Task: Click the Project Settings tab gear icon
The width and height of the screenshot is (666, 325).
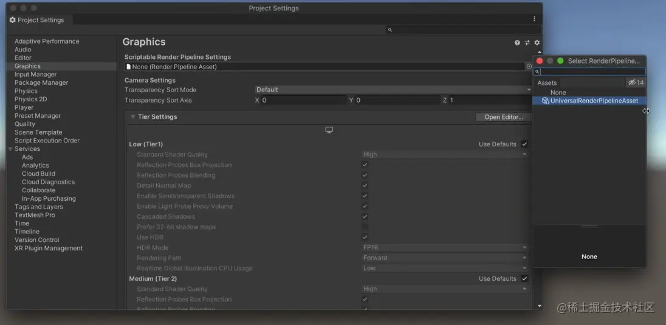Action: (13, 20)
